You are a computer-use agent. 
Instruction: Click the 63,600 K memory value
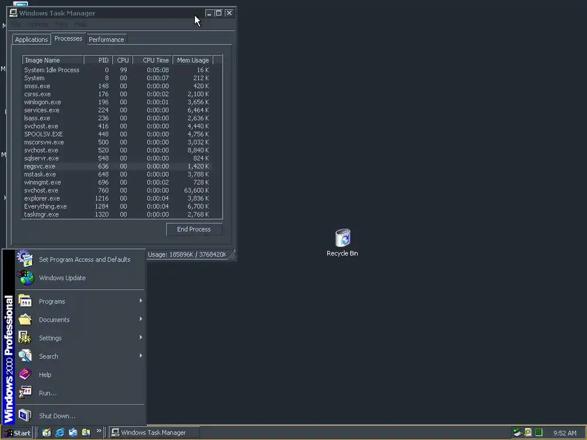click(x=196, y=190)
